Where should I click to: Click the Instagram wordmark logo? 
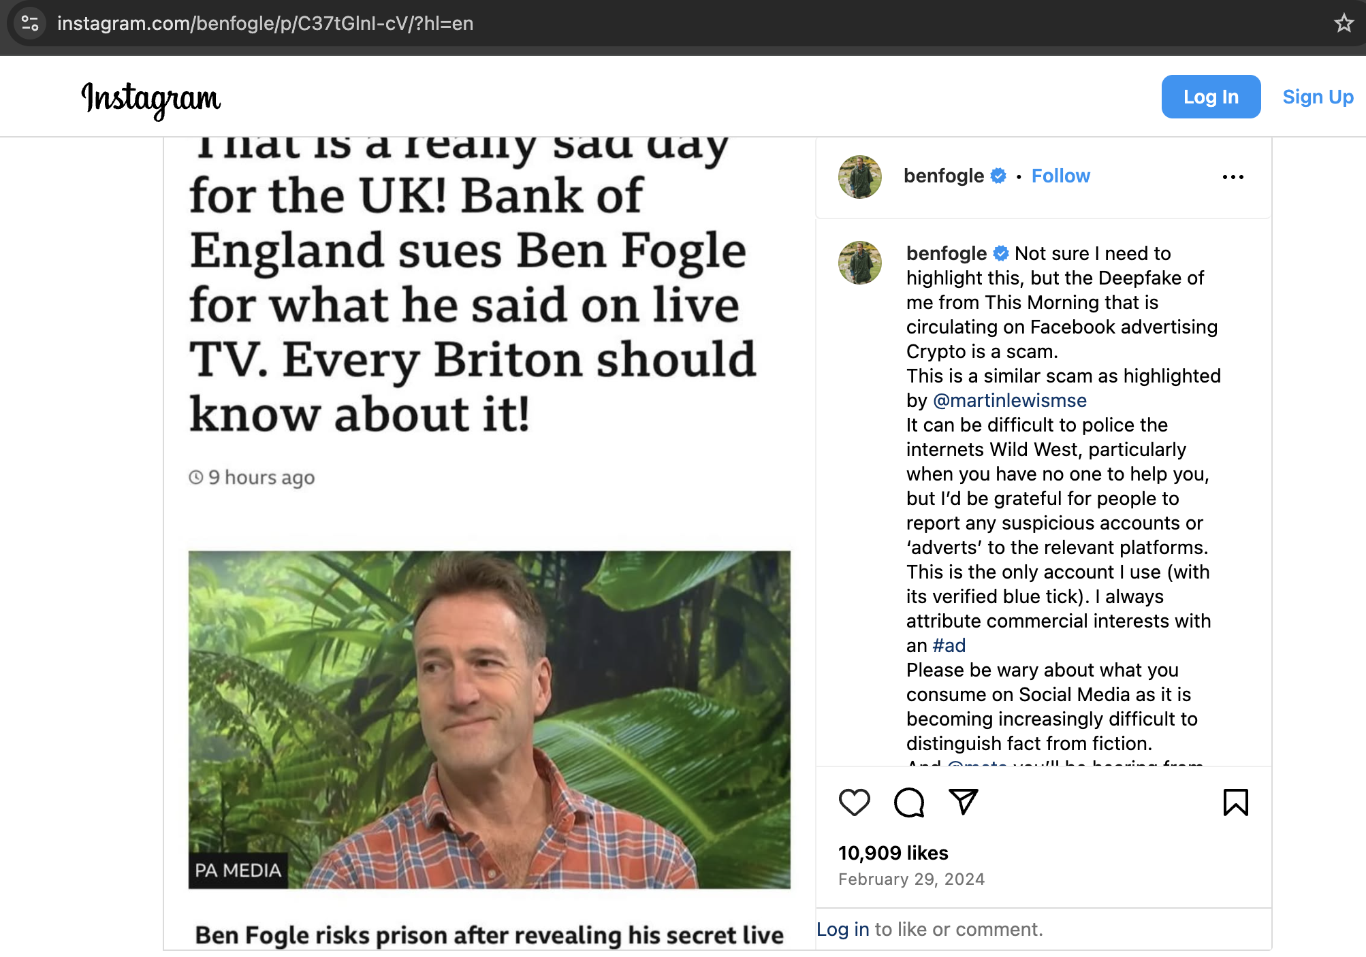click(x=151, y=98)
